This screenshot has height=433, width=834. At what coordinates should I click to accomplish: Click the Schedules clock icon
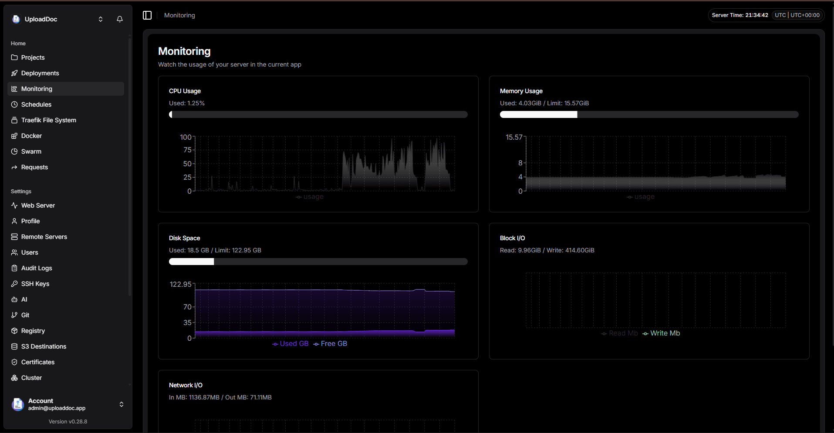pos(14,104)
